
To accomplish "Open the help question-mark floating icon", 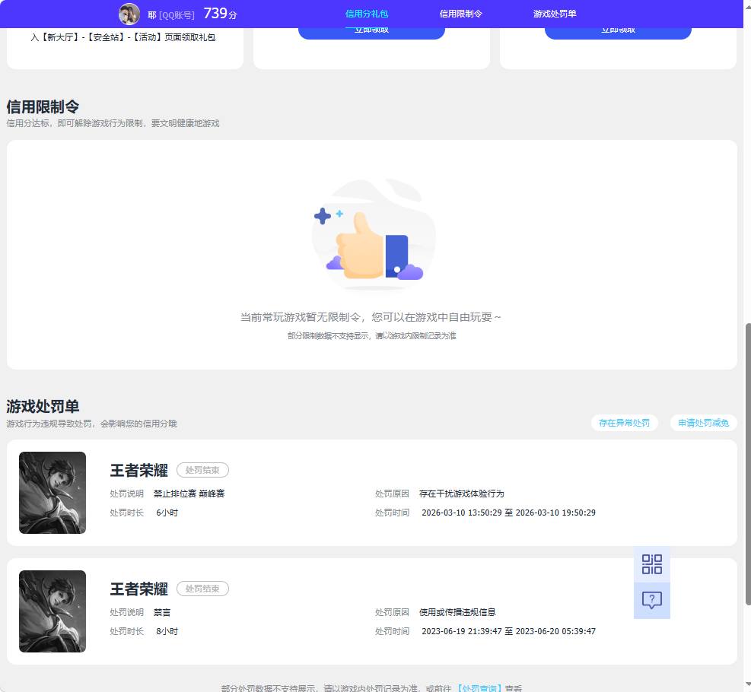I will point(652,600).
